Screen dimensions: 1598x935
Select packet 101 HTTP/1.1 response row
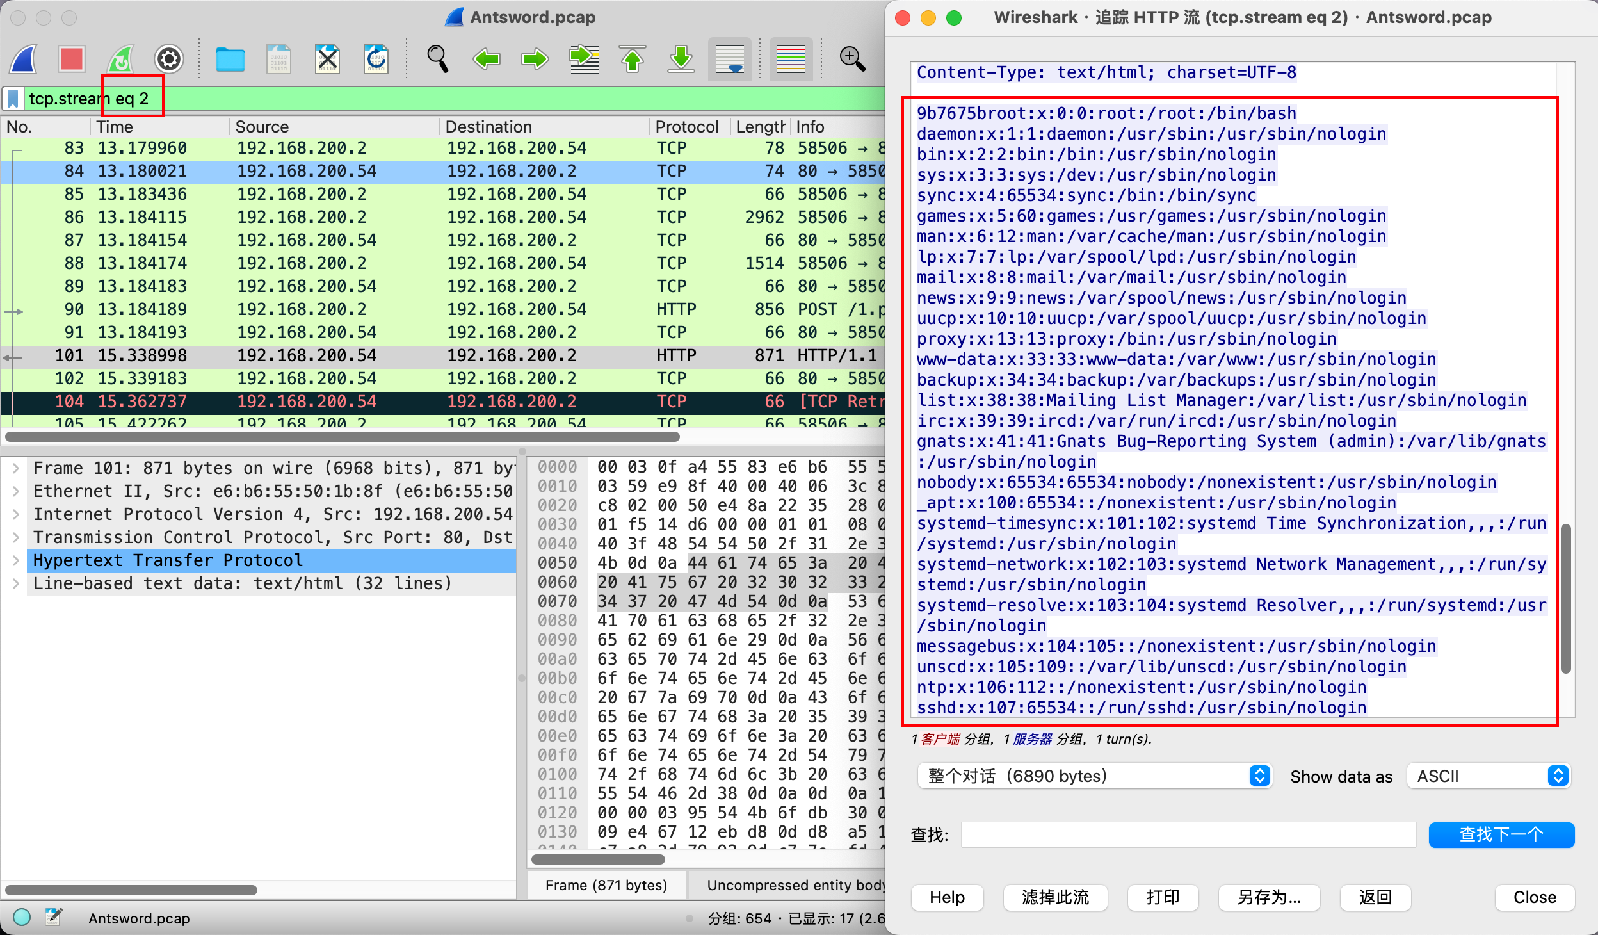pos(443,355)
